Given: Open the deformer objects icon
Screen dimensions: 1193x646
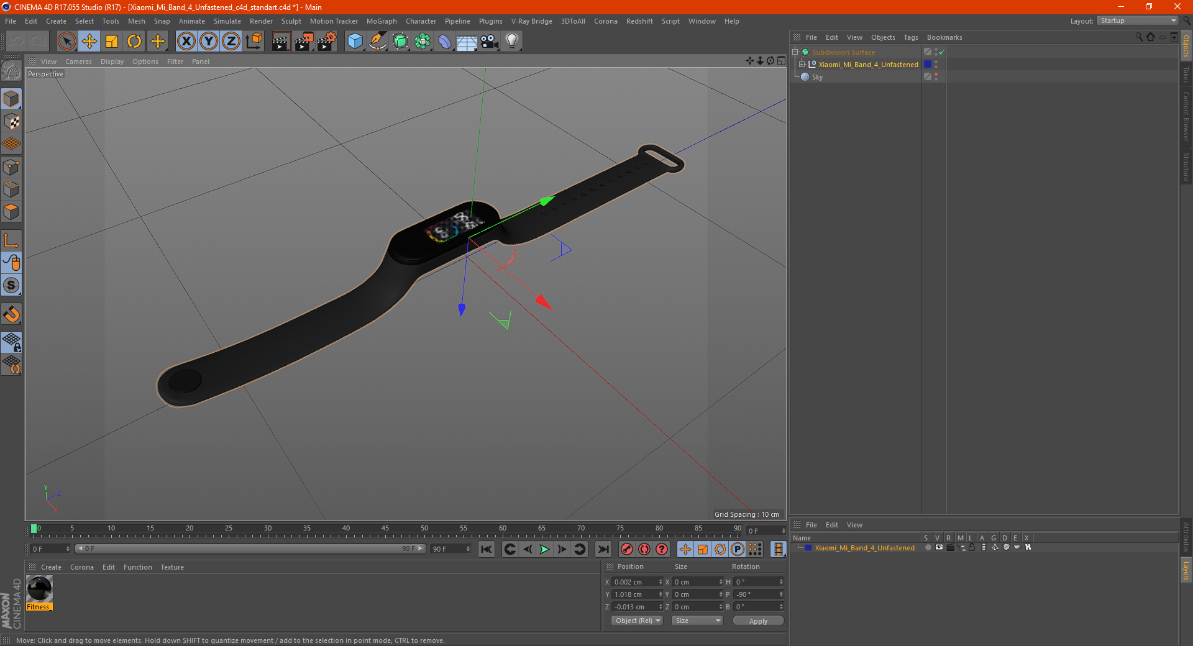Looking at the screenshot, I should pyautogui.click(x=445, y=42).
